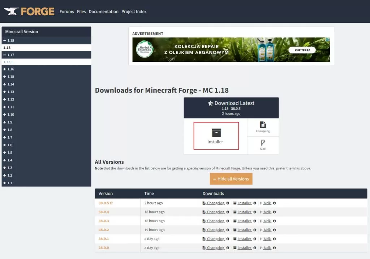Expand the 1.13 version group
The height and width of the screenshot is (259, 370).
pyautogui.click(x=46, y=92)
